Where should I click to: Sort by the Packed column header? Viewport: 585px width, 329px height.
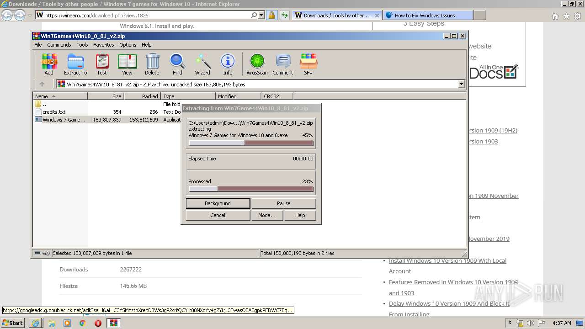(142, 96)
